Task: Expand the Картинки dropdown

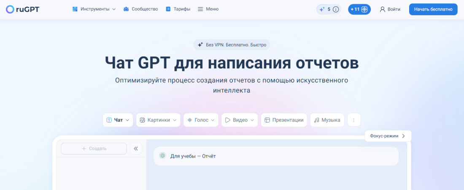Action: point(158,120)
